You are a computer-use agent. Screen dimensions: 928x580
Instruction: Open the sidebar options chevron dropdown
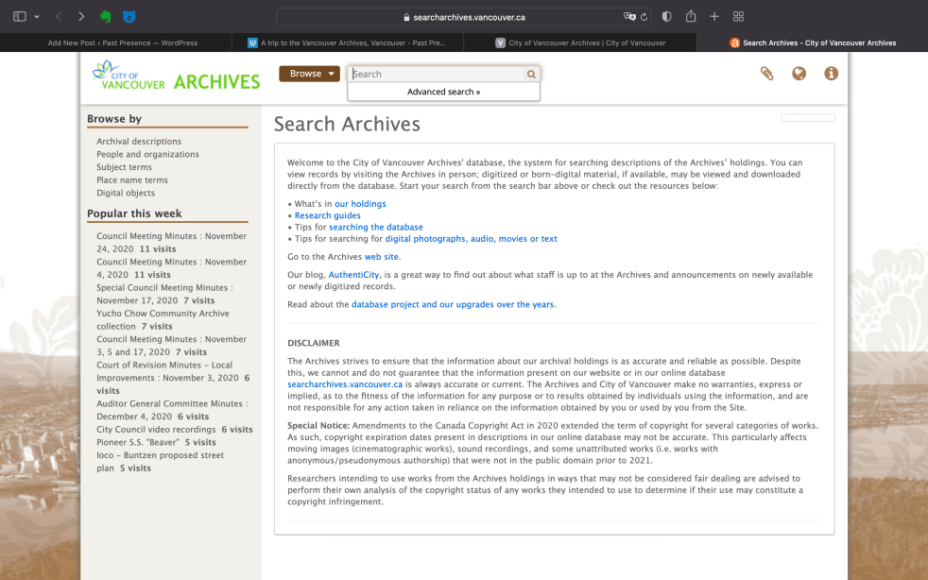tap(37, 17)
